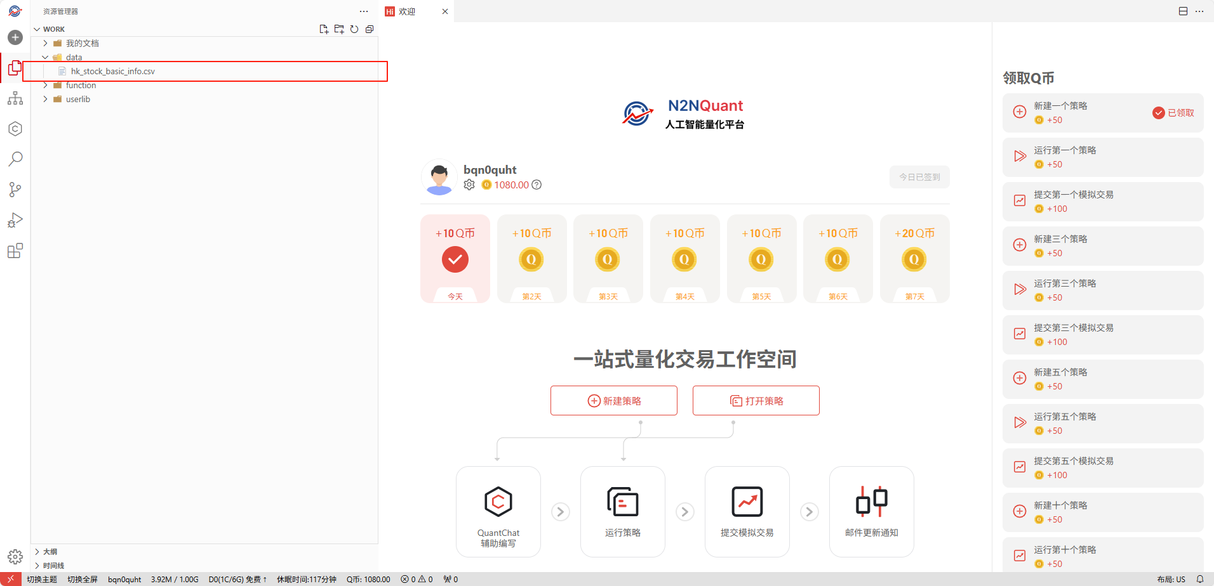Image resolution: width=1214 pixels, height=586 pixels.
Task: Collapse the WORK section chevron
Action: point(37,29)
